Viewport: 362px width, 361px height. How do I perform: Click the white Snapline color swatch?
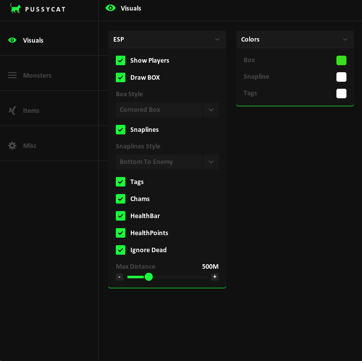[x=341, y=77]
